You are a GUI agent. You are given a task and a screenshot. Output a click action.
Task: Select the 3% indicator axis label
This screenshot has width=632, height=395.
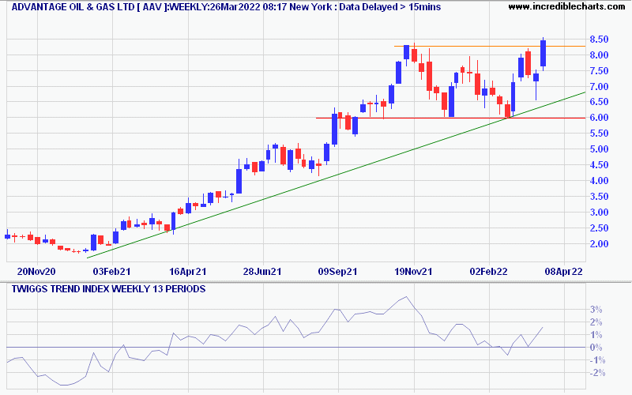coord(596,310)
